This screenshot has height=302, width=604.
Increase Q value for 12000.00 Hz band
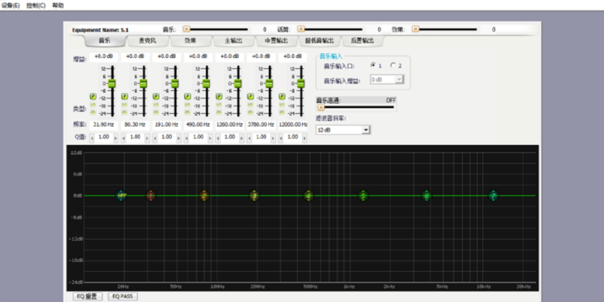coord(305,138)
